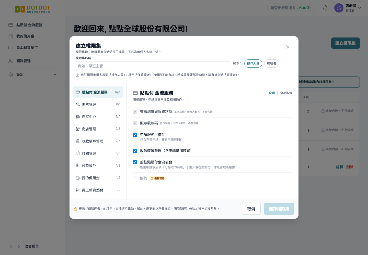Click the back arrow beside 收合選單
The height and width of the screenshot is (255, 368).
click(x=11, y=246)
